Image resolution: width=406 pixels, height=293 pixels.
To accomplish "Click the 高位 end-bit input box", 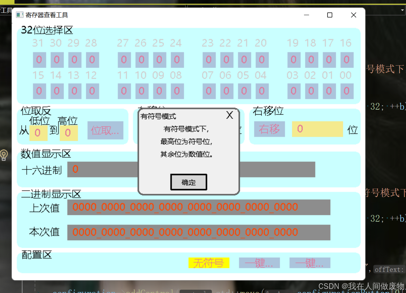I will [68, 133].
